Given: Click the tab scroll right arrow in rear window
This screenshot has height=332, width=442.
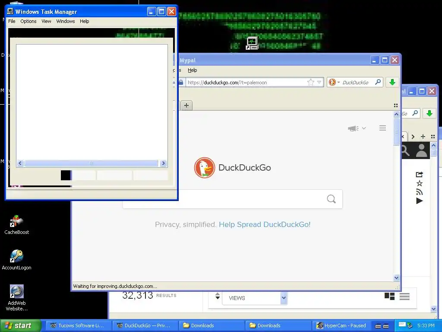Looking at the screenshot, I should (x=413, y=137).
